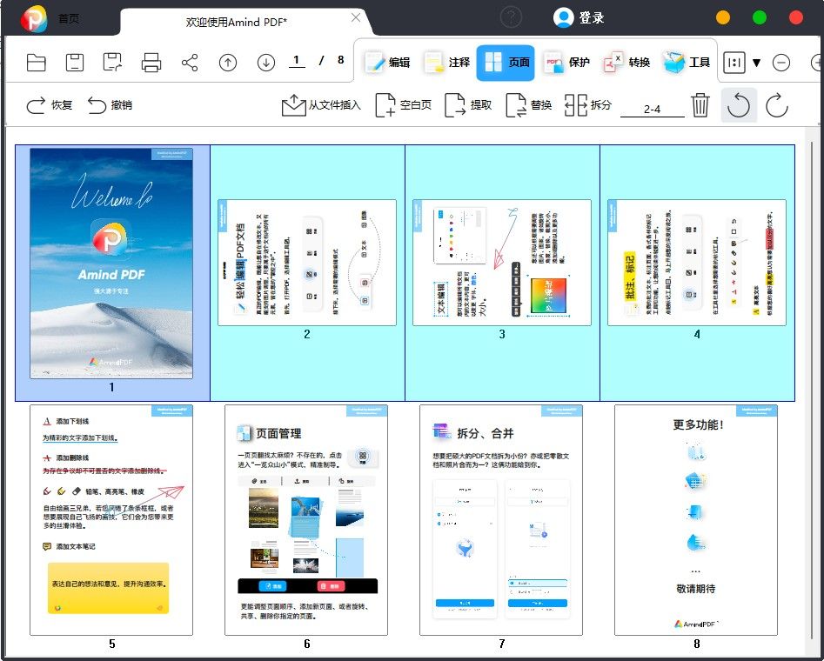Image resolution: width=824 pixels, height=661 pixels.
Task: Click the orange minimize window button
Action: pos(723,17)
